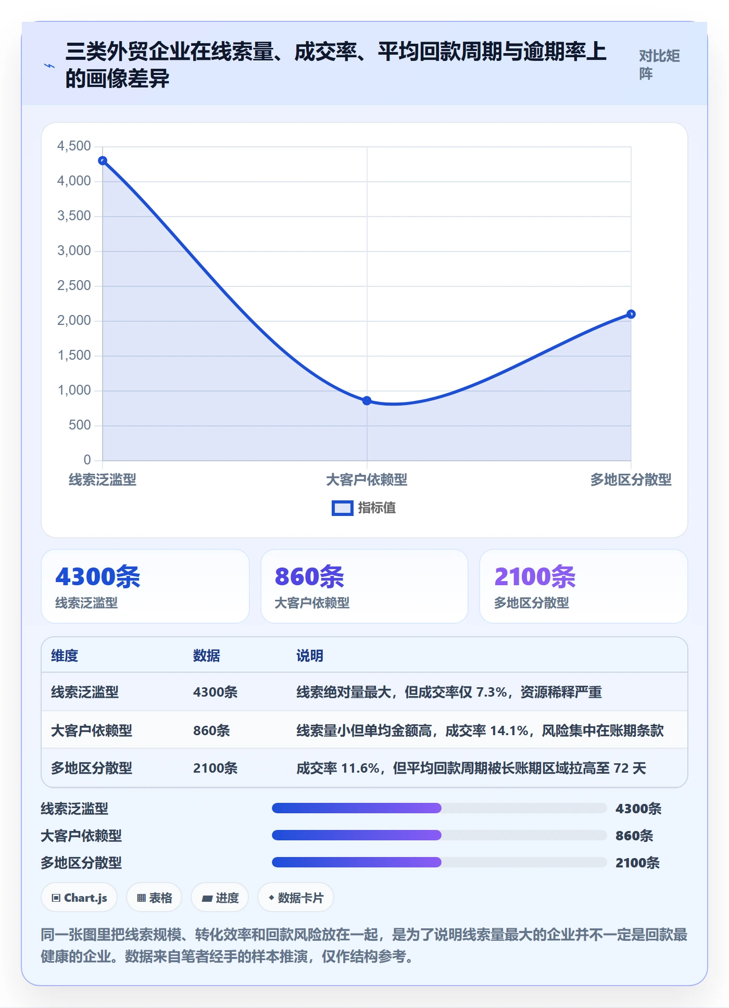The width and height of the screenshot is (729, 1008).
Task: Click the Chart.js tag chip
Action: coord(79,898)
